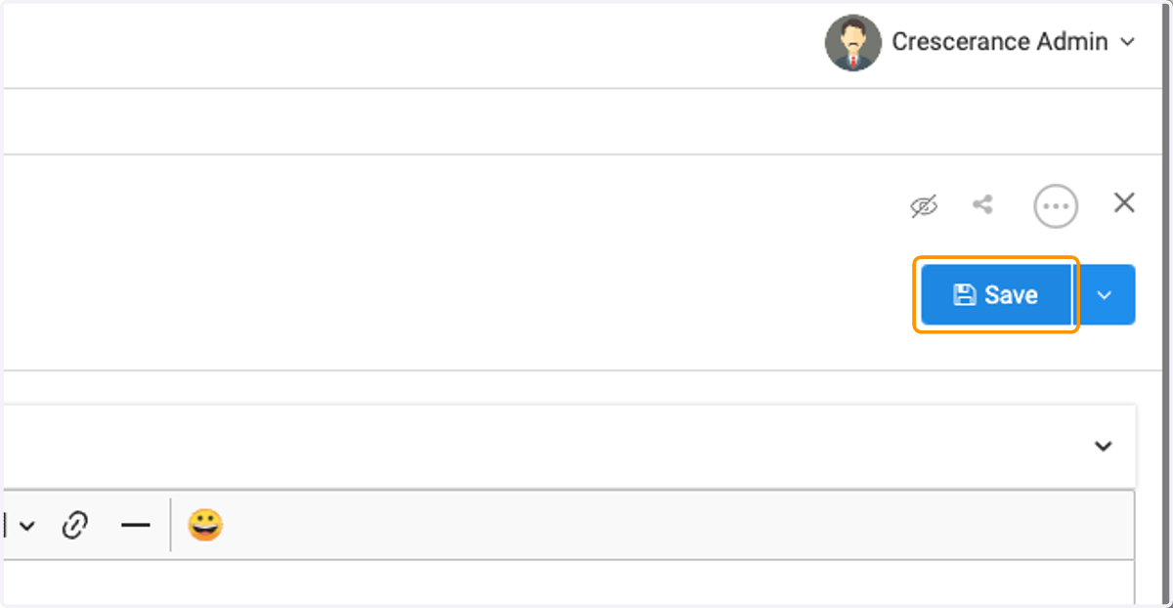Click the insert link chain icon

point(75,526)
